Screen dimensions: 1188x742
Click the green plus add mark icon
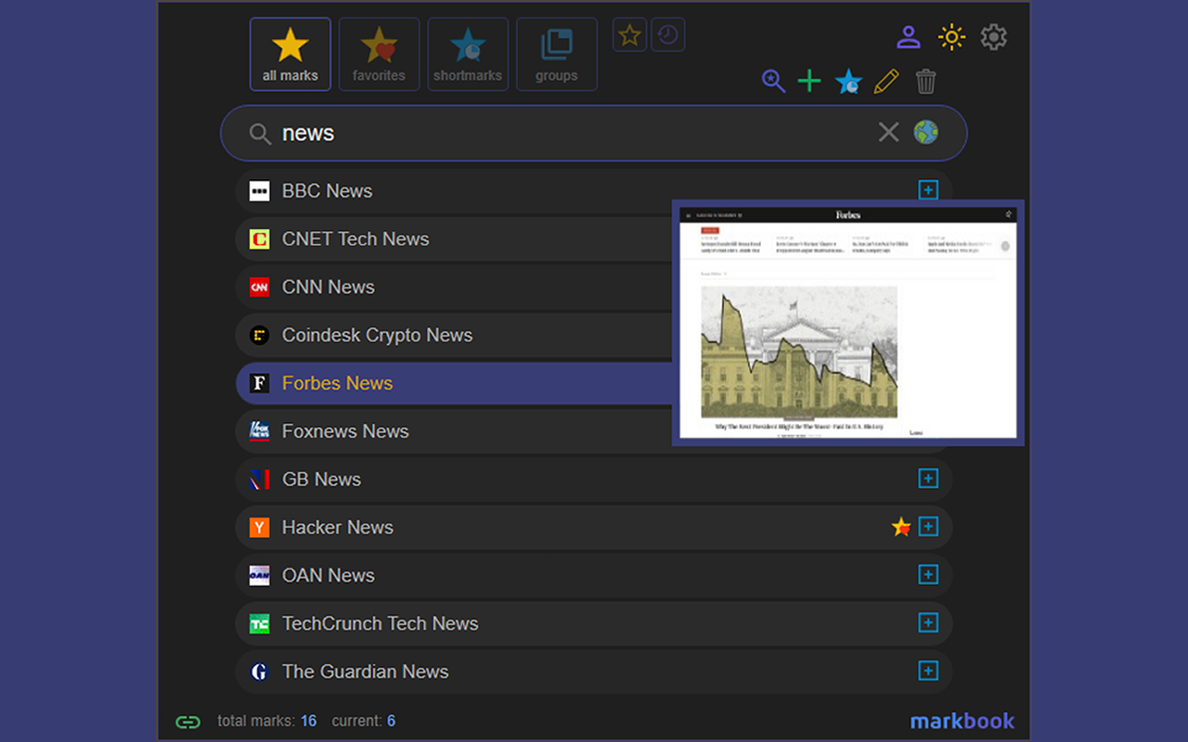809,81
